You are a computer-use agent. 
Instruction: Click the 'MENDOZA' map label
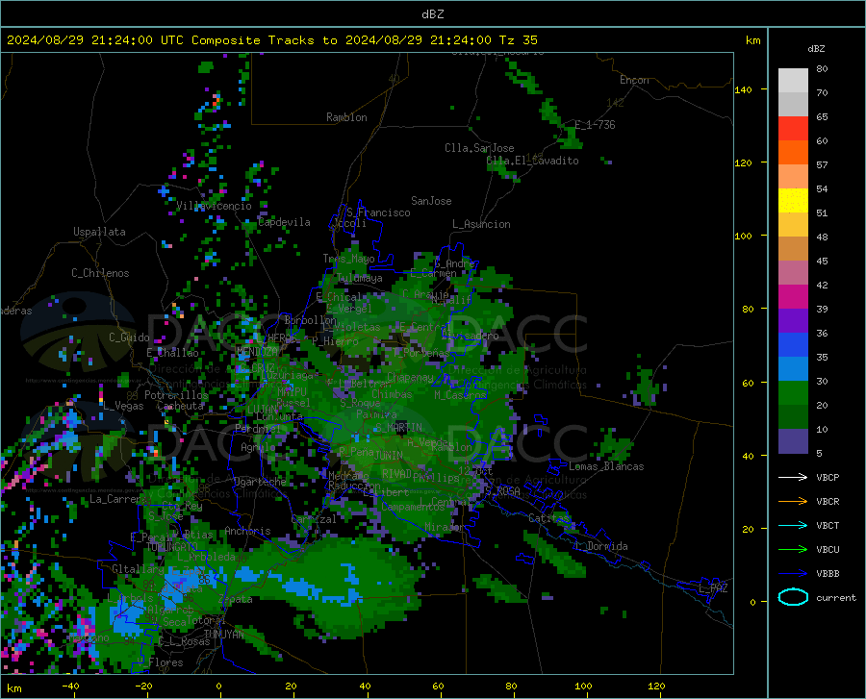(256, 351)
